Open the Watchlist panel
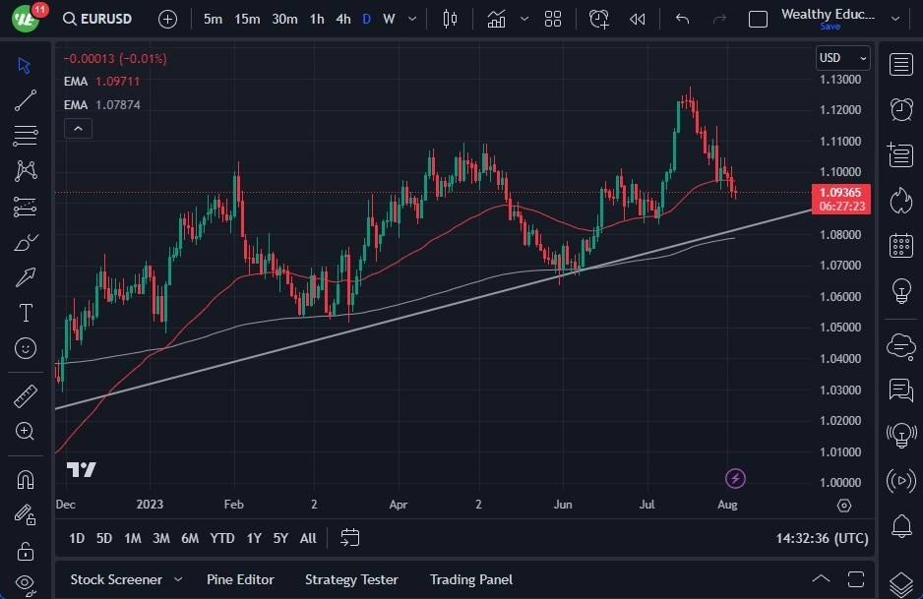The image size is (923, 599). coord(900,65)
